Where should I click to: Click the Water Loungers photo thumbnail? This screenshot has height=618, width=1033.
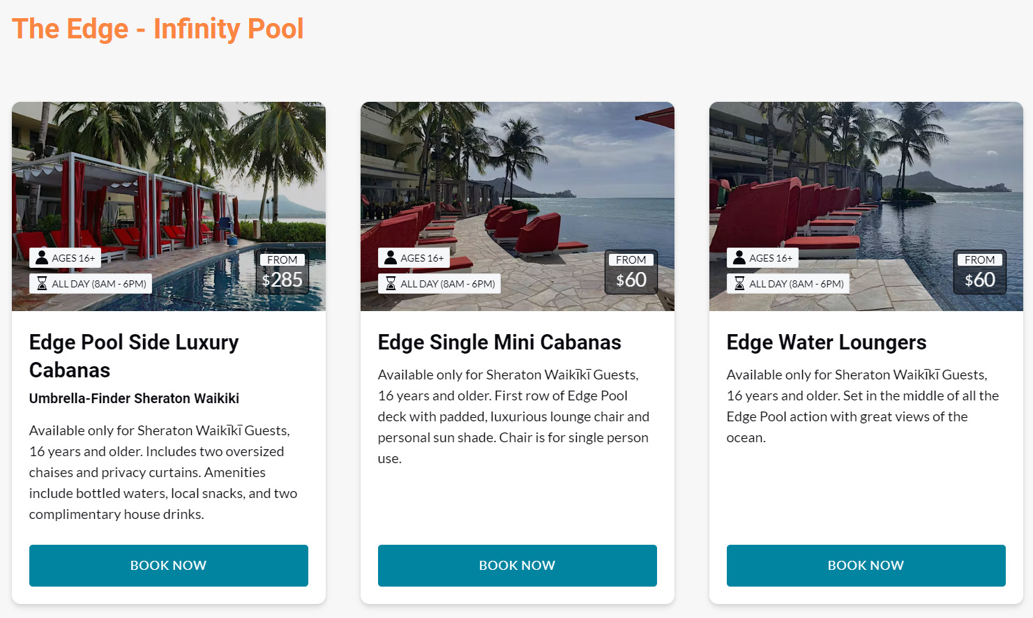[866, 181]
